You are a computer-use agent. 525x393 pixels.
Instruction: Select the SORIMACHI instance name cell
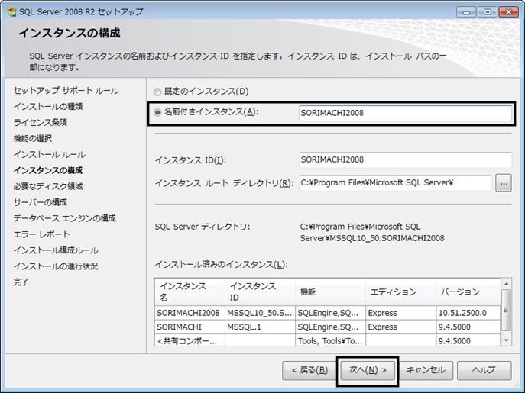pyautogui.click(x=190, y=327)
